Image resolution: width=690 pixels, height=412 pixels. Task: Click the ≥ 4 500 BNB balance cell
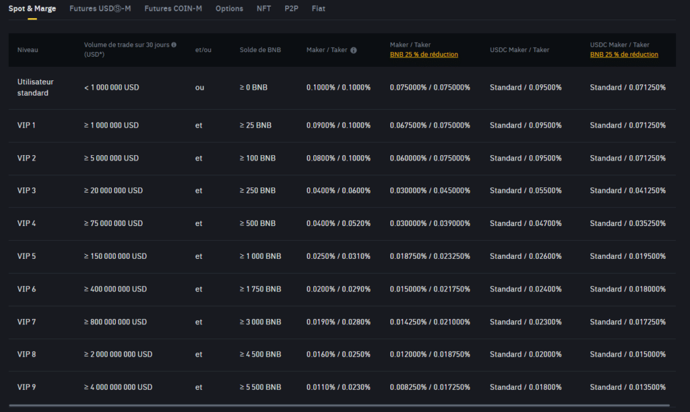pos(260,354)
